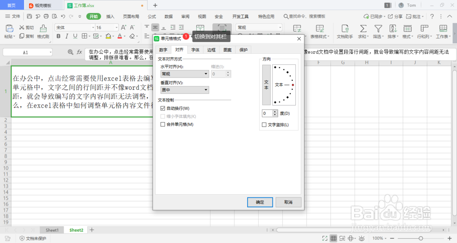Click the 排序 Sort icon

(393, 28)
